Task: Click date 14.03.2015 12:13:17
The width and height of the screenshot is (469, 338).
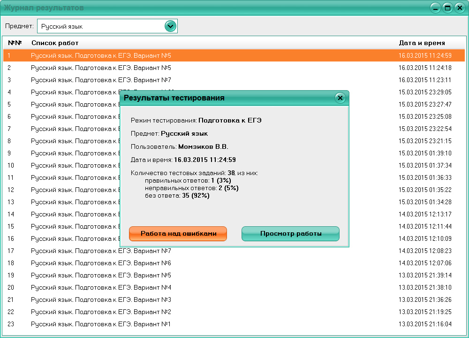Action: (x=425, y=214)
